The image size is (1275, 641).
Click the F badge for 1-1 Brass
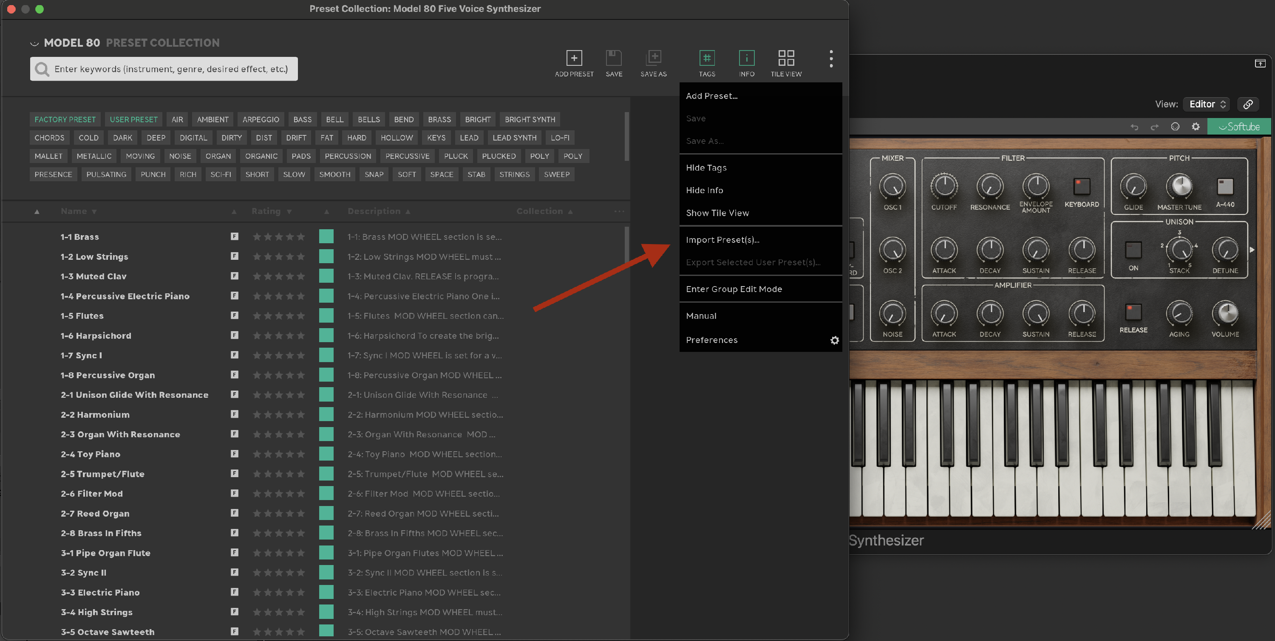coord(234,236)
